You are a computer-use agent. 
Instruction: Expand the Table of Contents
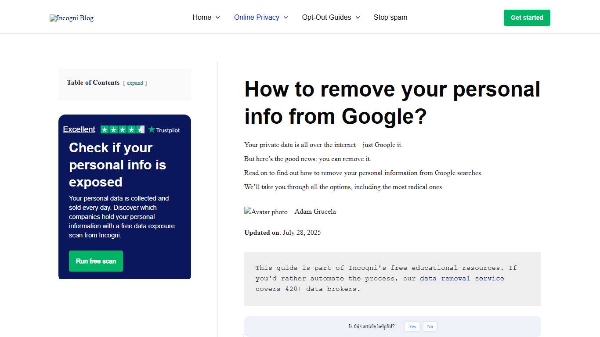[135, 83]
